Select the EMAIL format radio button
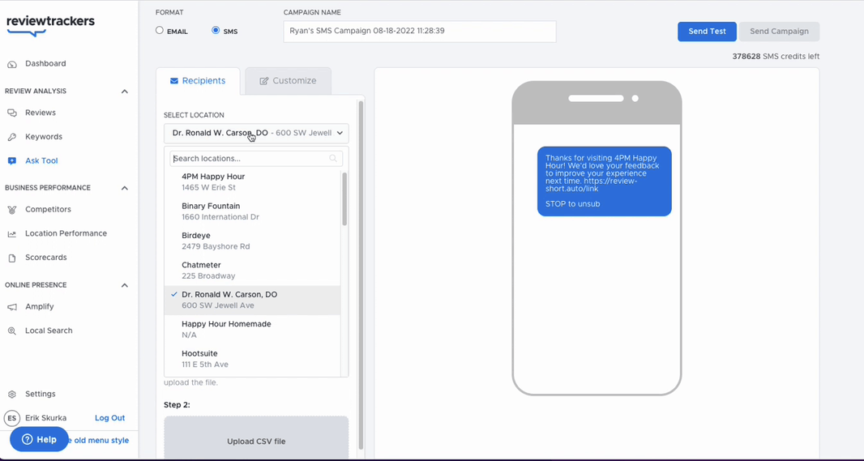Image resolution: width=864 pixels, height=461 pixels. 160,30
